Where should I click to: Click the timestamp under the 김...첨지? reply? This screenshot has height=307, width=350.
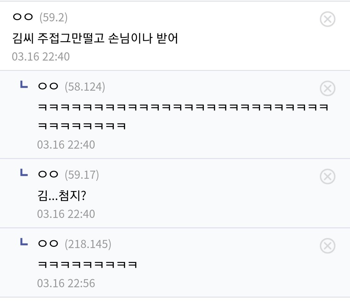(x=66, y=214)
